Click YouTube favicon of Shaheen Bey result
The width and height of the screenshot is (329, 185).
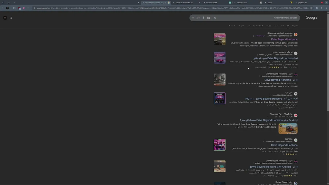tap(296, 115)
